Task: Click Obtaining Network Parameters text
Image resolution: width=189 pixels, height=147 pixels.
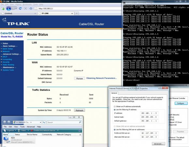Action: [x=101, y=78]
